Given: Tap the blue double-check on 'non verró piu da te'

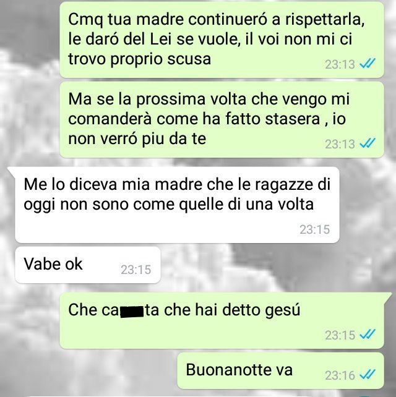Looking at the screenshot, I should 368,143.
